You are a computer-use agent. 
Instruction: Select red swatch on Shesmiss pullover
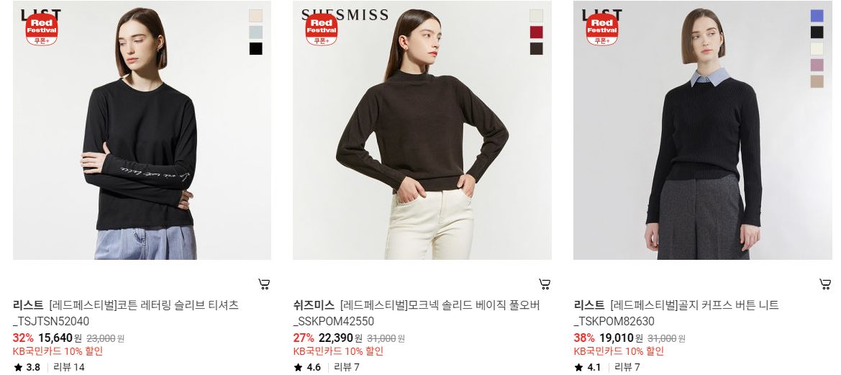coord(537,32)
